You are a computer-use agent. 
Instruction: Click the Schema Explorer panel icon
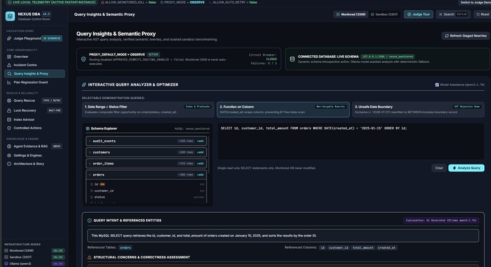(x=88, y=129)
